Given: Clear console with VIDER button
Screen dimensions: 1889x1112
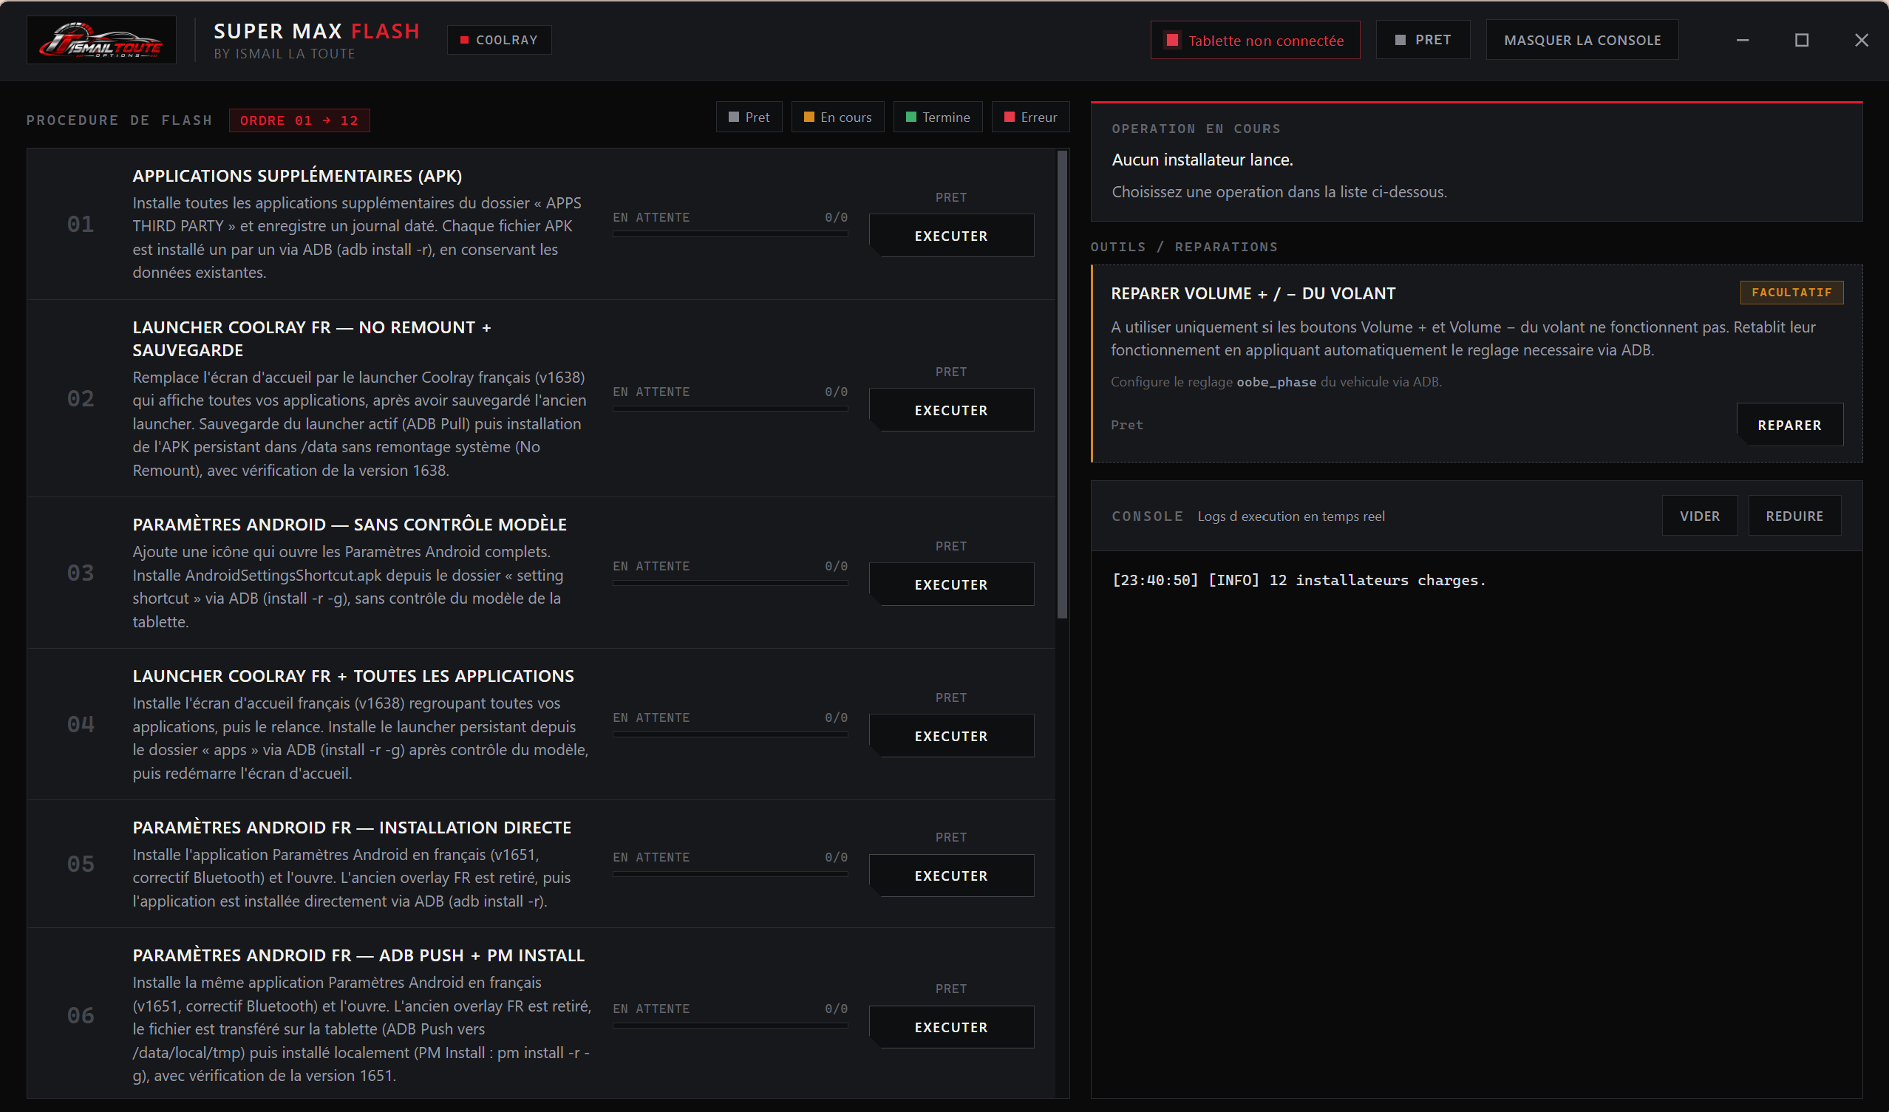Looking at the screenshot, I should tap(1699, 516).
